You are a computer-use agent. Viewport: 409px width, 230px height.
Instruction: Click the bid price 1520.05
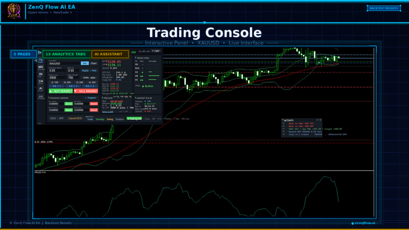(x=114, y=62)
